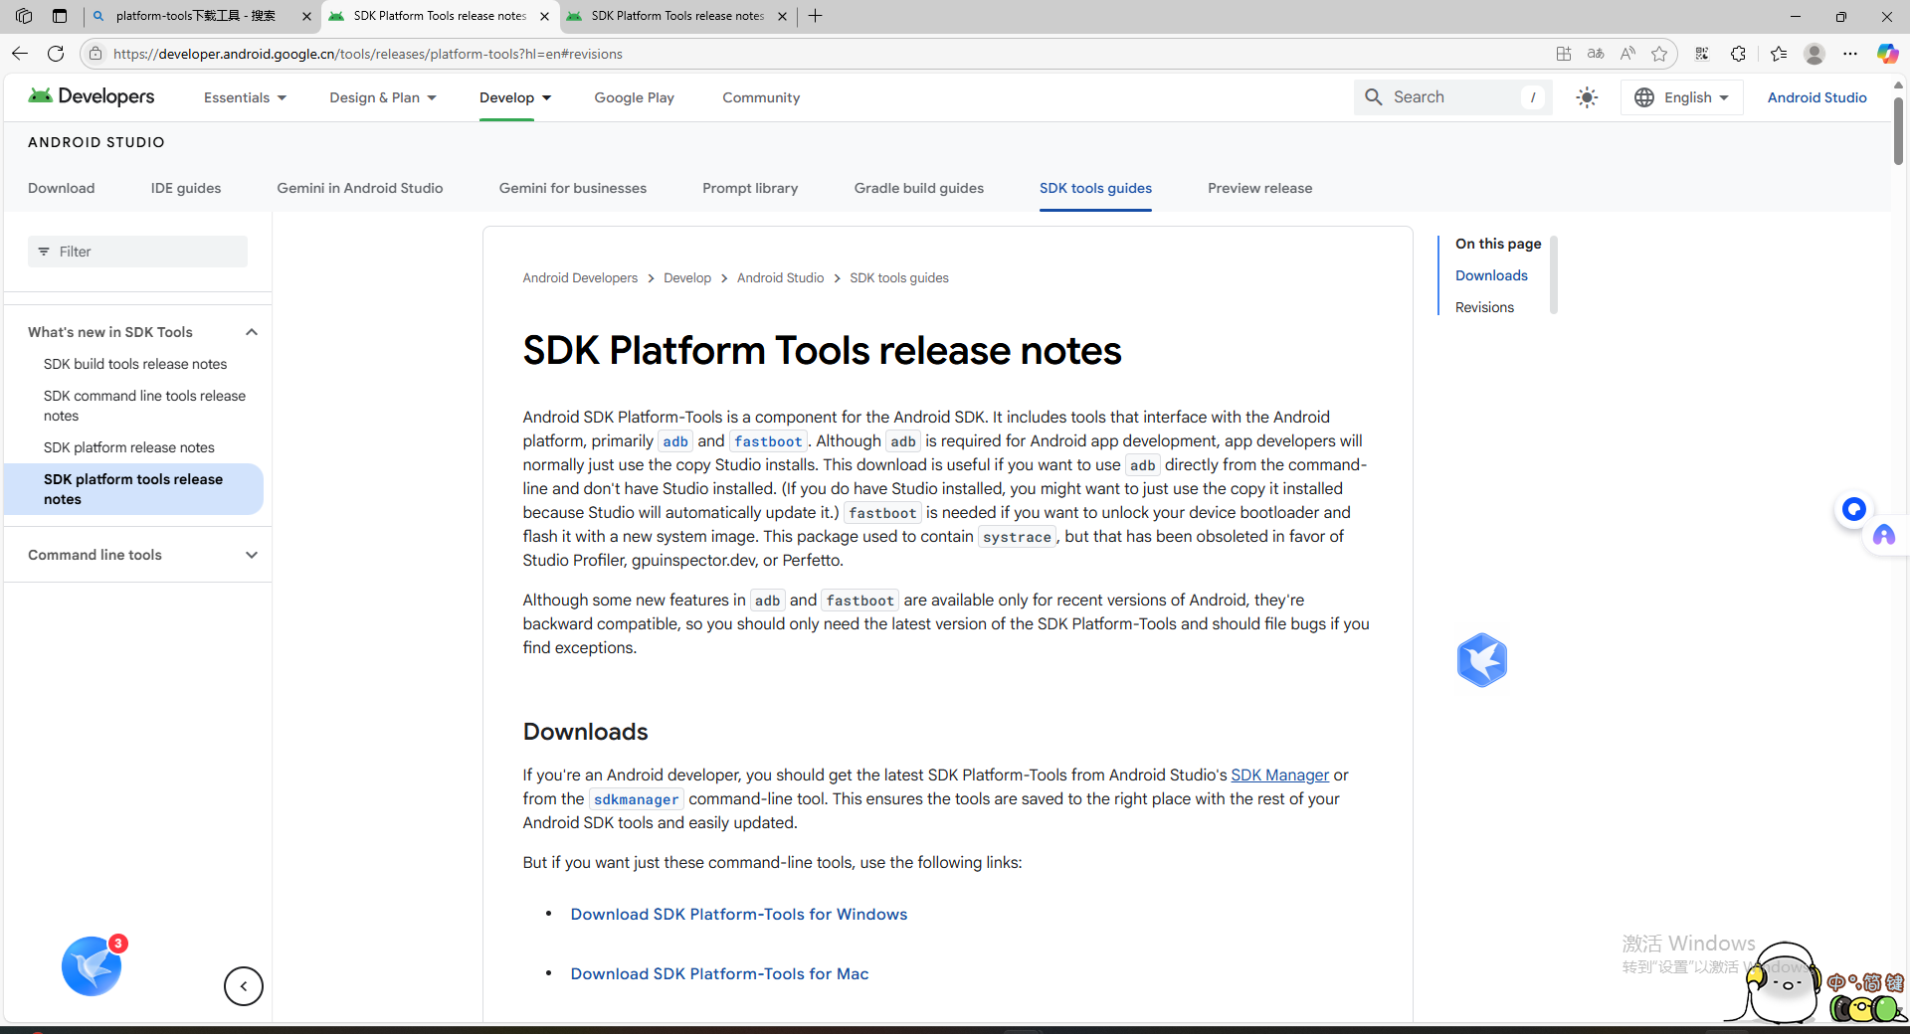Click the translate page icon in address bar
1910x1034 pixels.
pos(1596,54)
